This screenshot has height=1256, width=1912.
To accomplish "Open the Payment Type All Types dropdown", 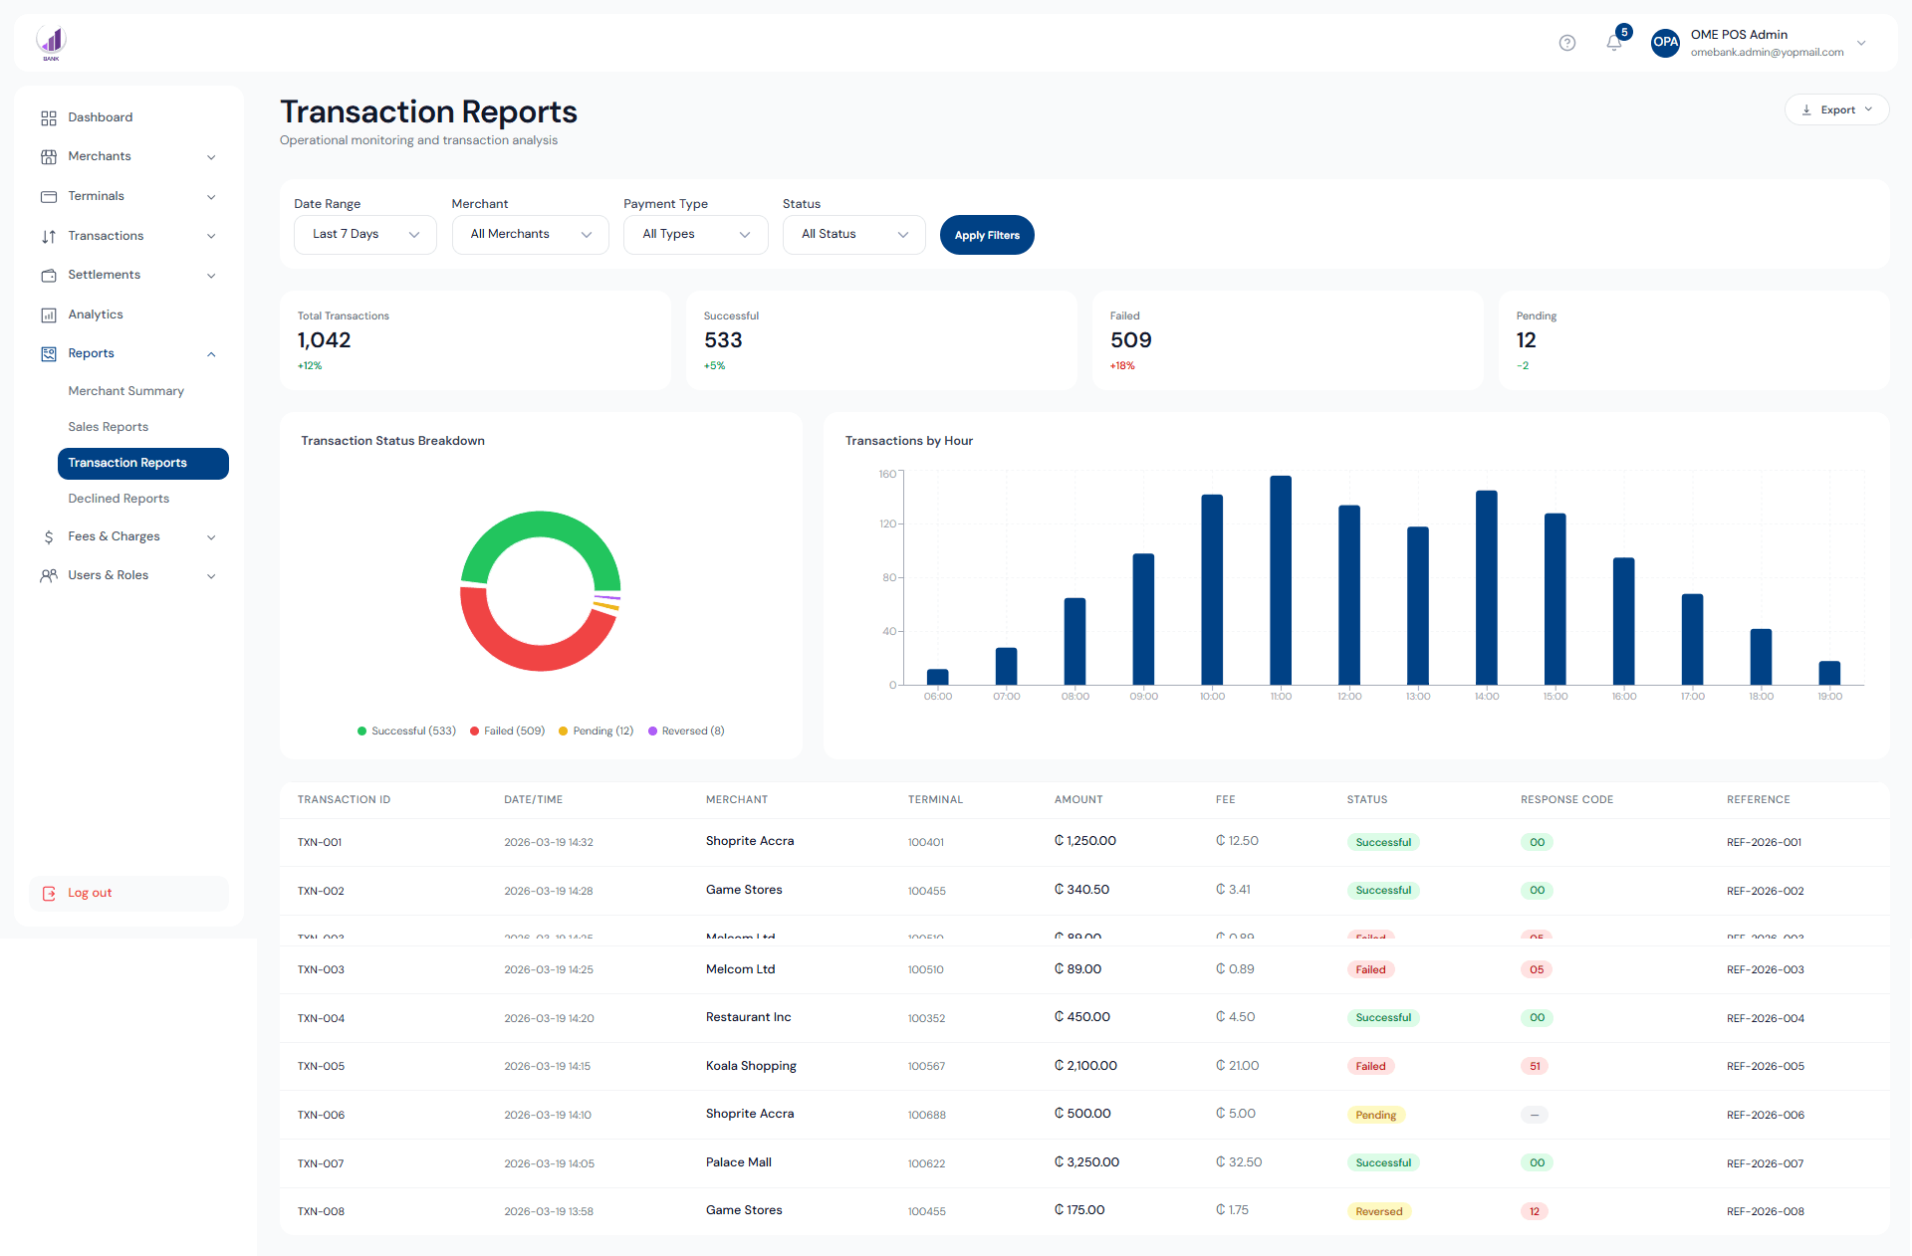I will 696,235.
